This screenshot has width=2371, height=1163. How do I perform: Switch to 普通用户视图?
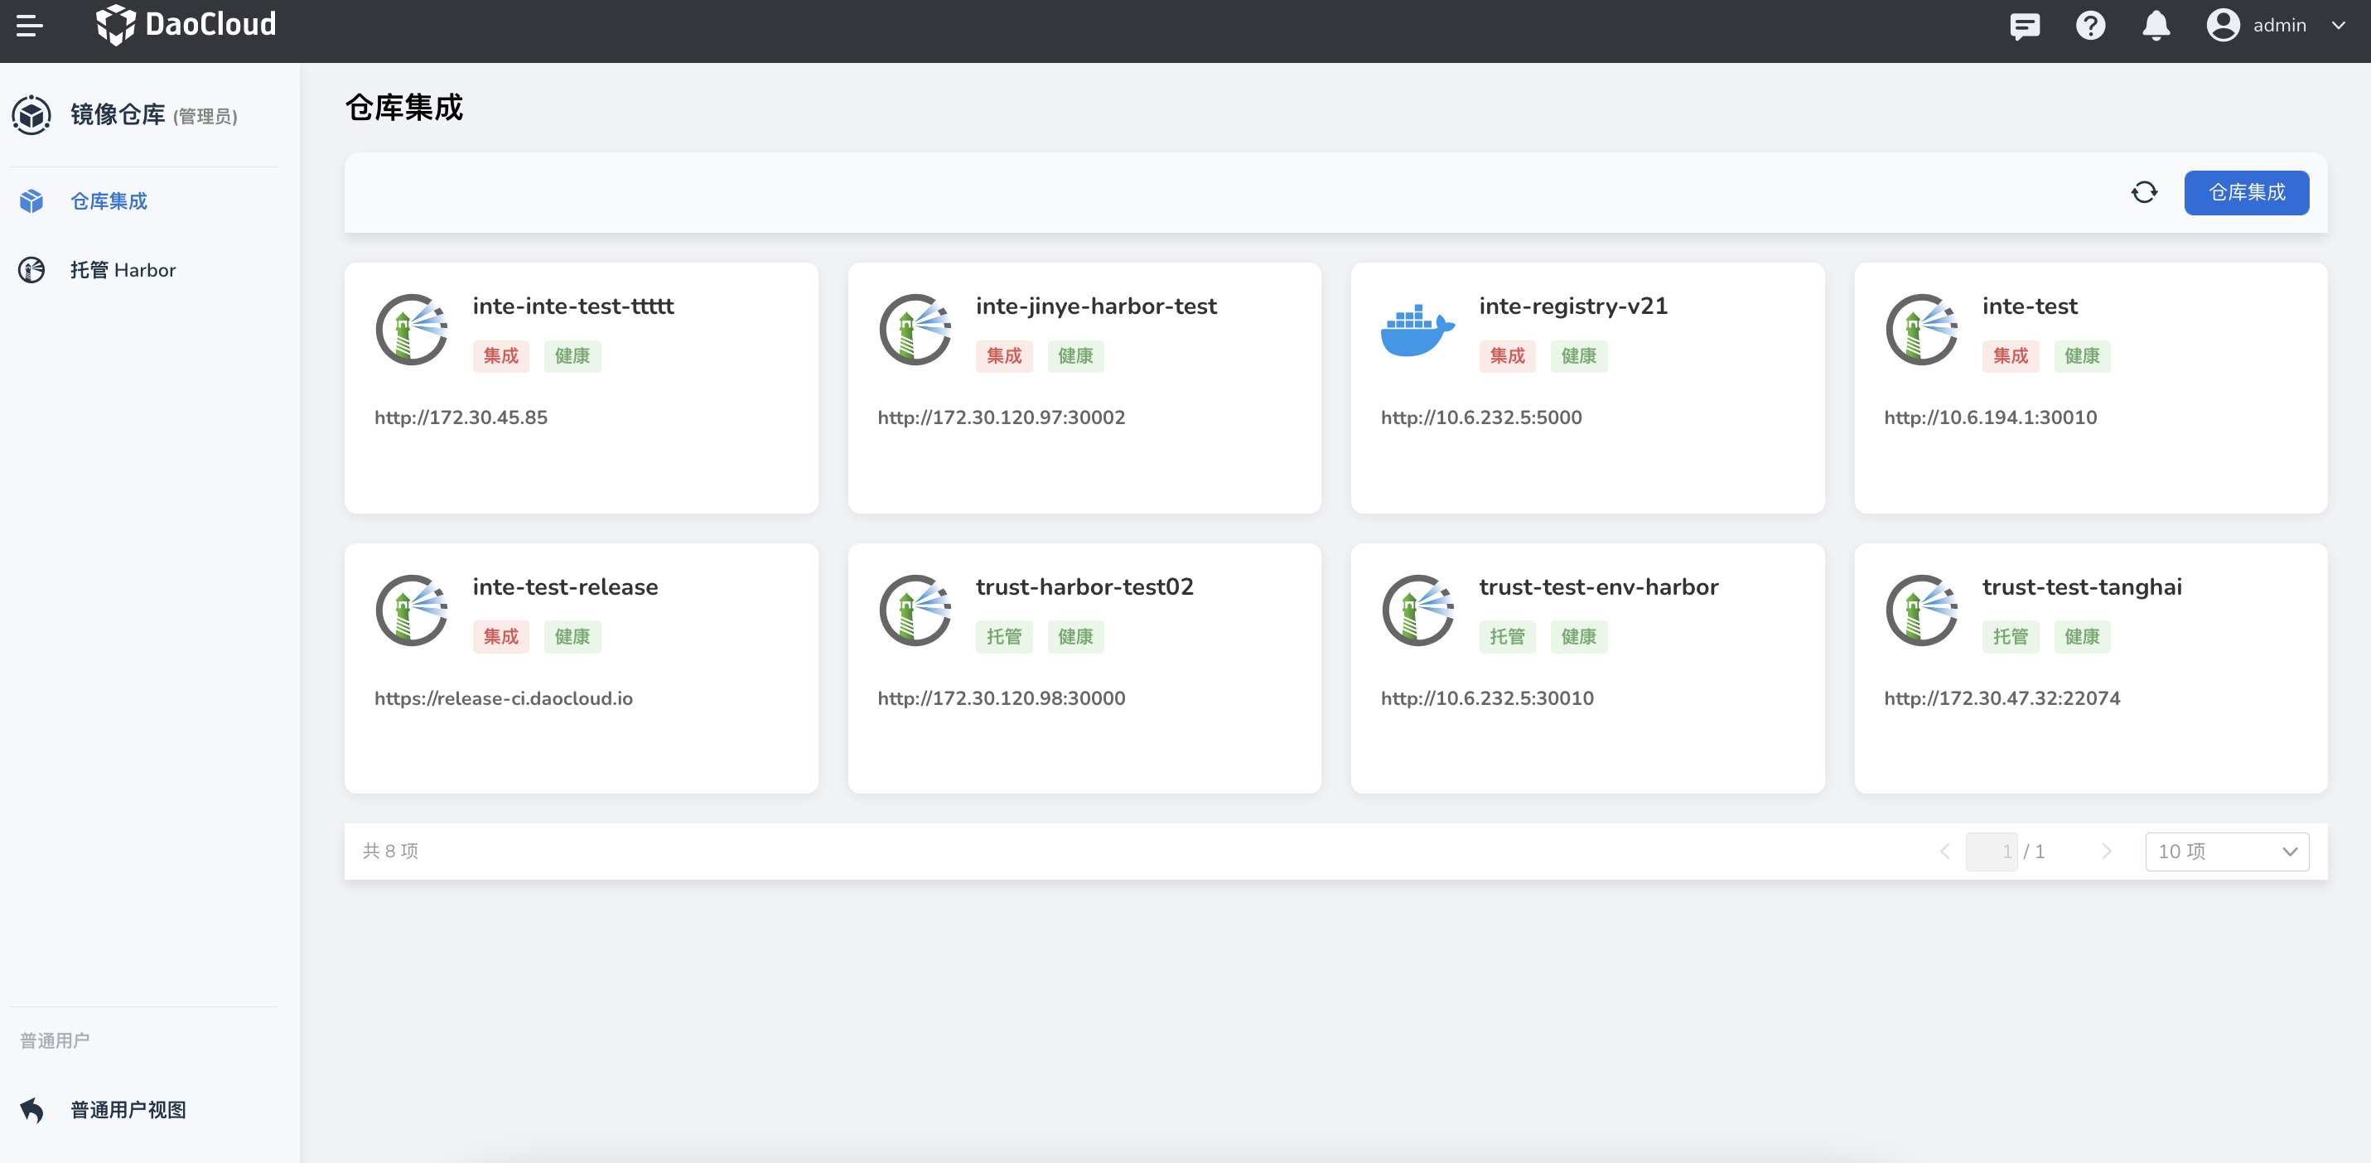point(128,1110)
